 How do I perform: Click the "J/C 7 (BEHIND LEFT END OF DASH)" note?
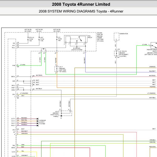point(63,69)
